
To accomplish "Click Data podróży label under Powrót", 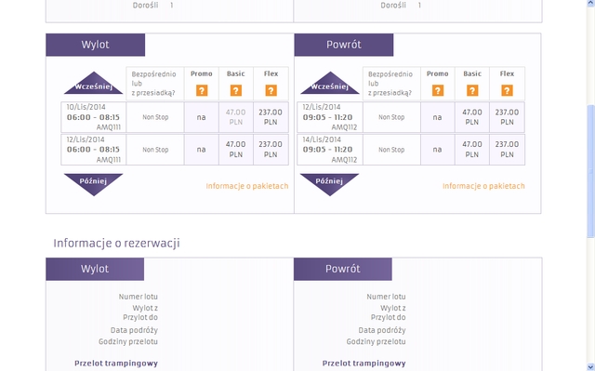I will [382, 330].
